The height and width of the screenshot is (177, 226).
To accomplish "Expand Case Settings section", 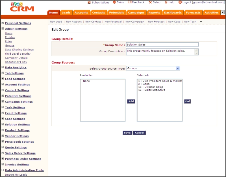I will coord(3,118).
